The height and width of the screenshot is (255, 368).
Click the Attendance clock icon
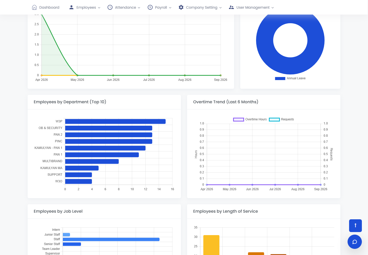point(110,7)
